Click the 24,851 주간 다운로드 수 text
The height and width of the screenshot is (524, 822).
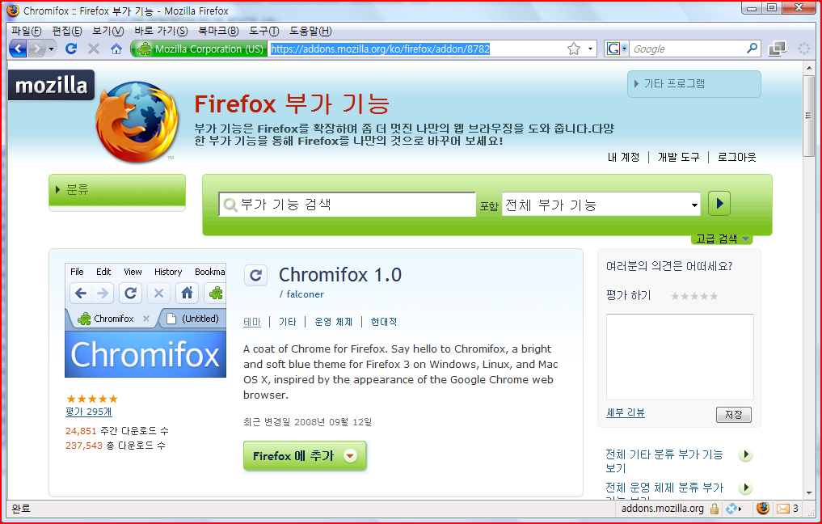117,431
